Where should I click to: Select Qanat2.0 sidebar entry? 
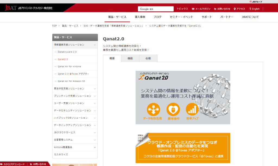pos(63,59)
